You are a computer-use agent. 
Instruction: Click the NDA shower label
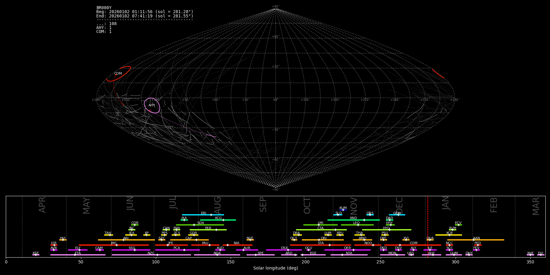tap(217, 253)
